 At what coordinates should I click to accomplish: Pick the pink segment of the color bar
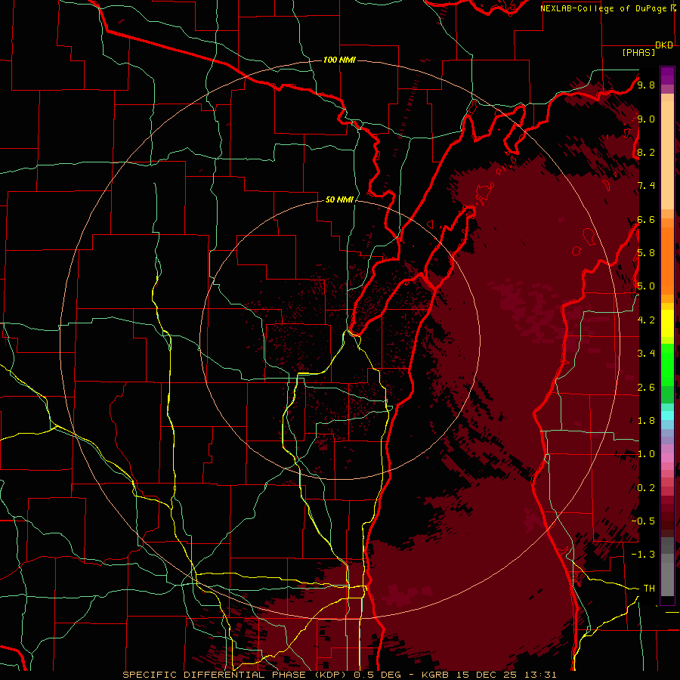667,458
